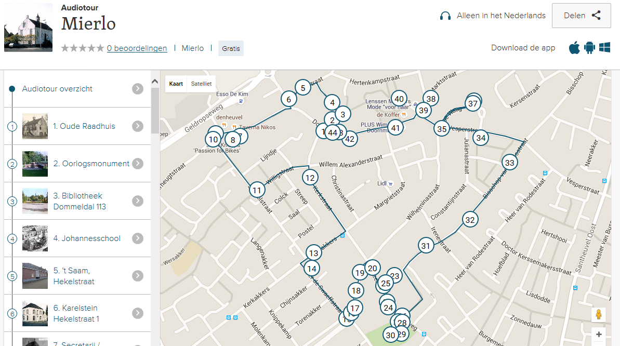This screenshot has height=346, width=620.
Task: Select 4. Johannesschool stop
Action: coord(77,238)
